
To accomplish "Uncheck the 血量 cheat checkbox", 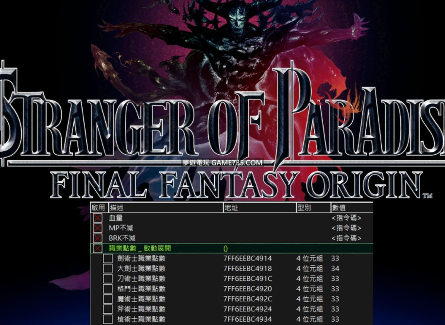I will pos(97,218).
